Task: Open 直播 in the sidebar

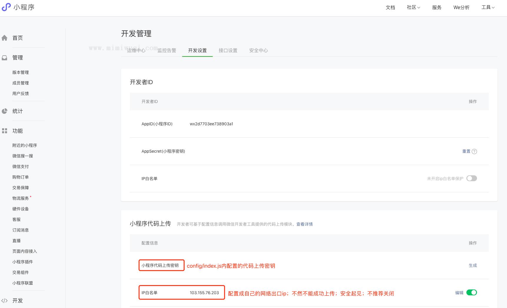Action: 16,241
